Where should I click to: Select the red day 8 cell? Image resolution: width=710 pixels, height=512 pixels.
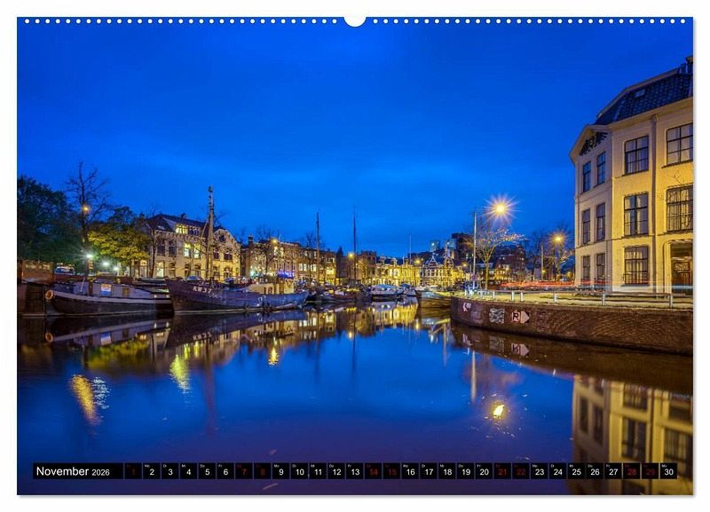point(263,471)
